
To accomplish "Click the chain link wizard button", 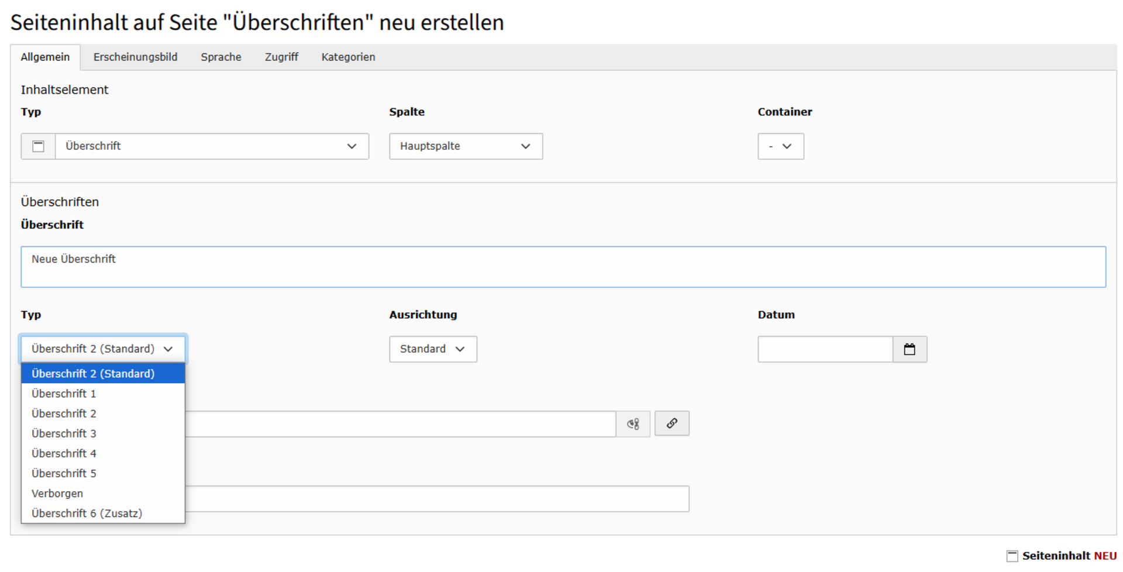I will tap(671, 423).
